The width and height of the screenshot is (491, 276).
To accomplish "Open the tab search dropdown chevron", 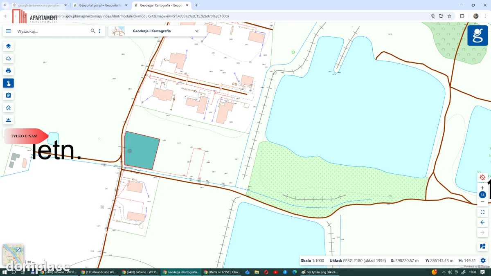I will (x=4, y=5).
